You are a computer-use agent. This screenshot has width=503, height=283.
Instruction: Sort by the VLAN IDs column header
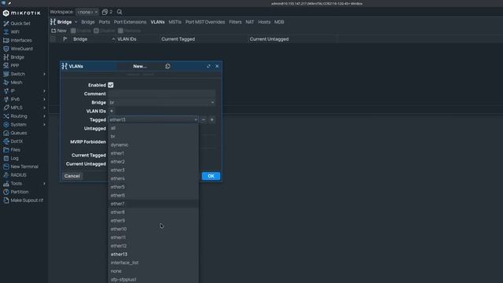tap(127, 39)
